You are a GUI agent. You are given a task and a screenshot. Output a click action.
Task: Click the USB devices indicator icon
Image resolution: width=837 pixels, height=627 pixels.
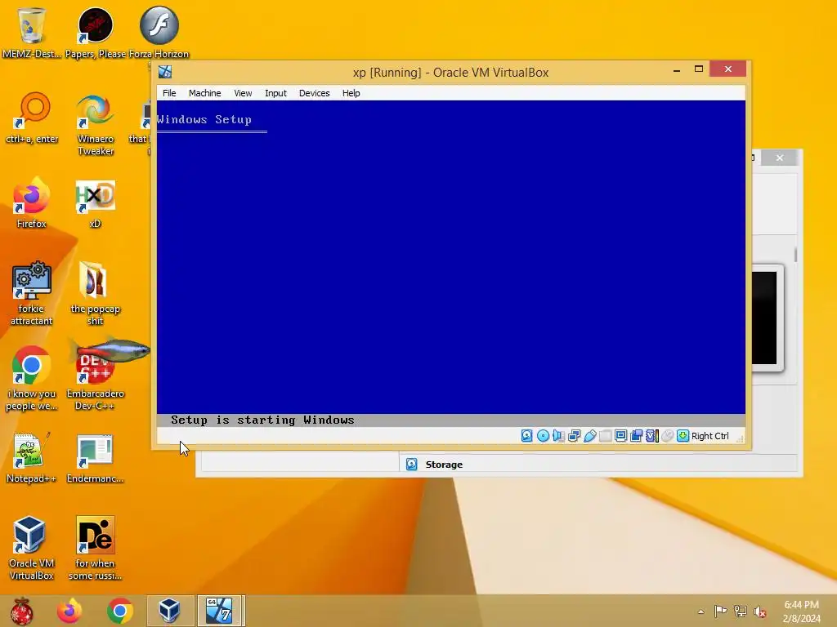click(590, 436)
